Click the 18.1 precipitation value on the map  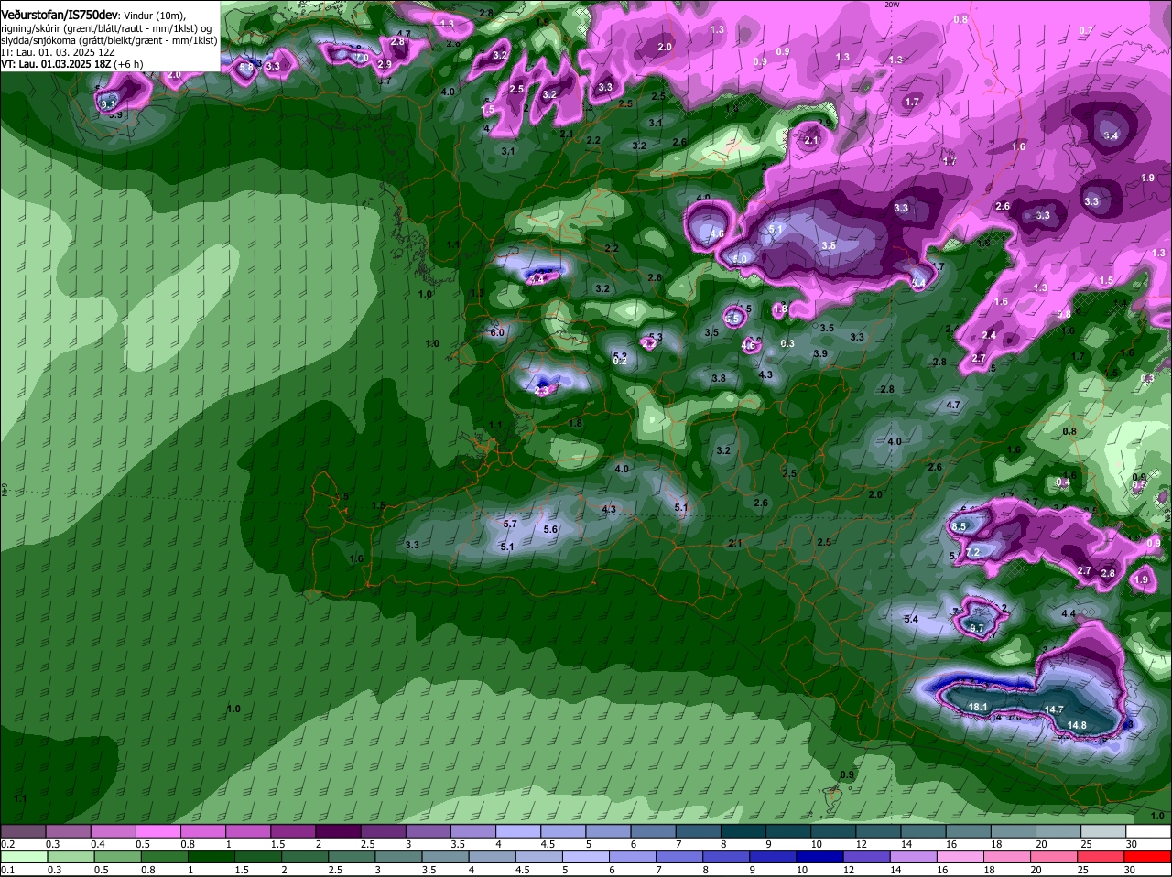[x=978, y=707]
